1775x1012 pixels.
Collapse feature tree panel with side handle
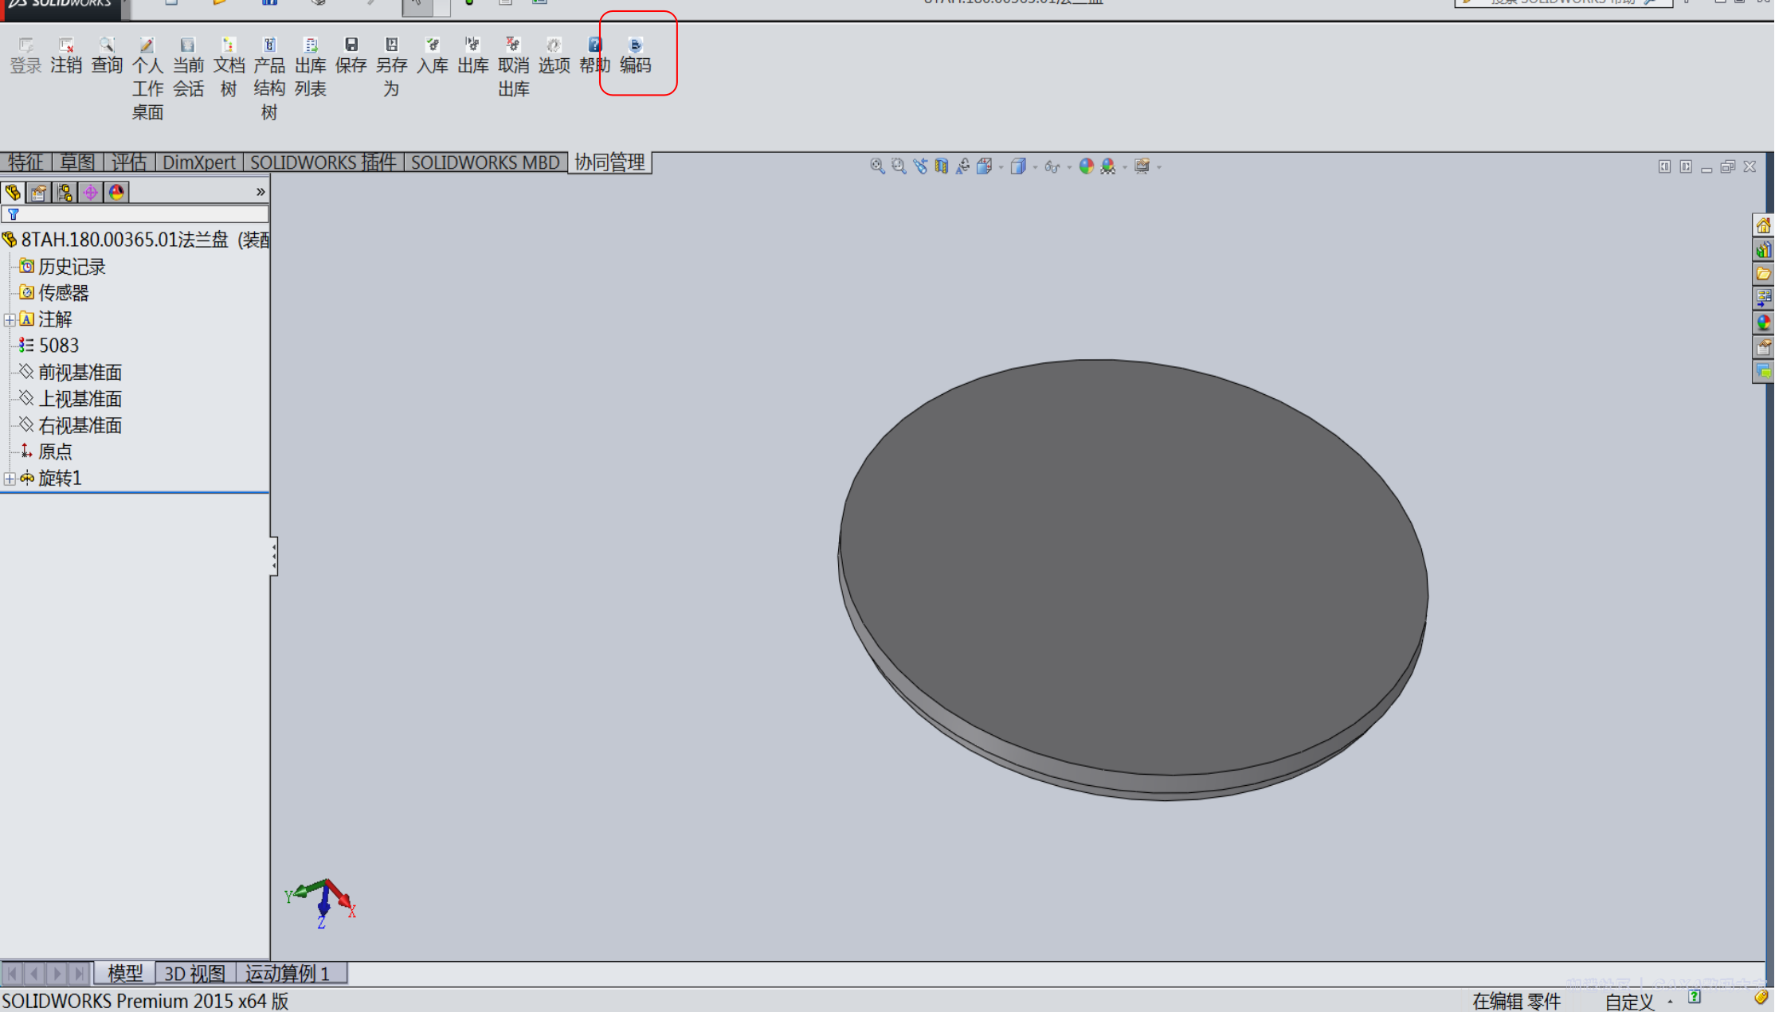coord(273,556)
